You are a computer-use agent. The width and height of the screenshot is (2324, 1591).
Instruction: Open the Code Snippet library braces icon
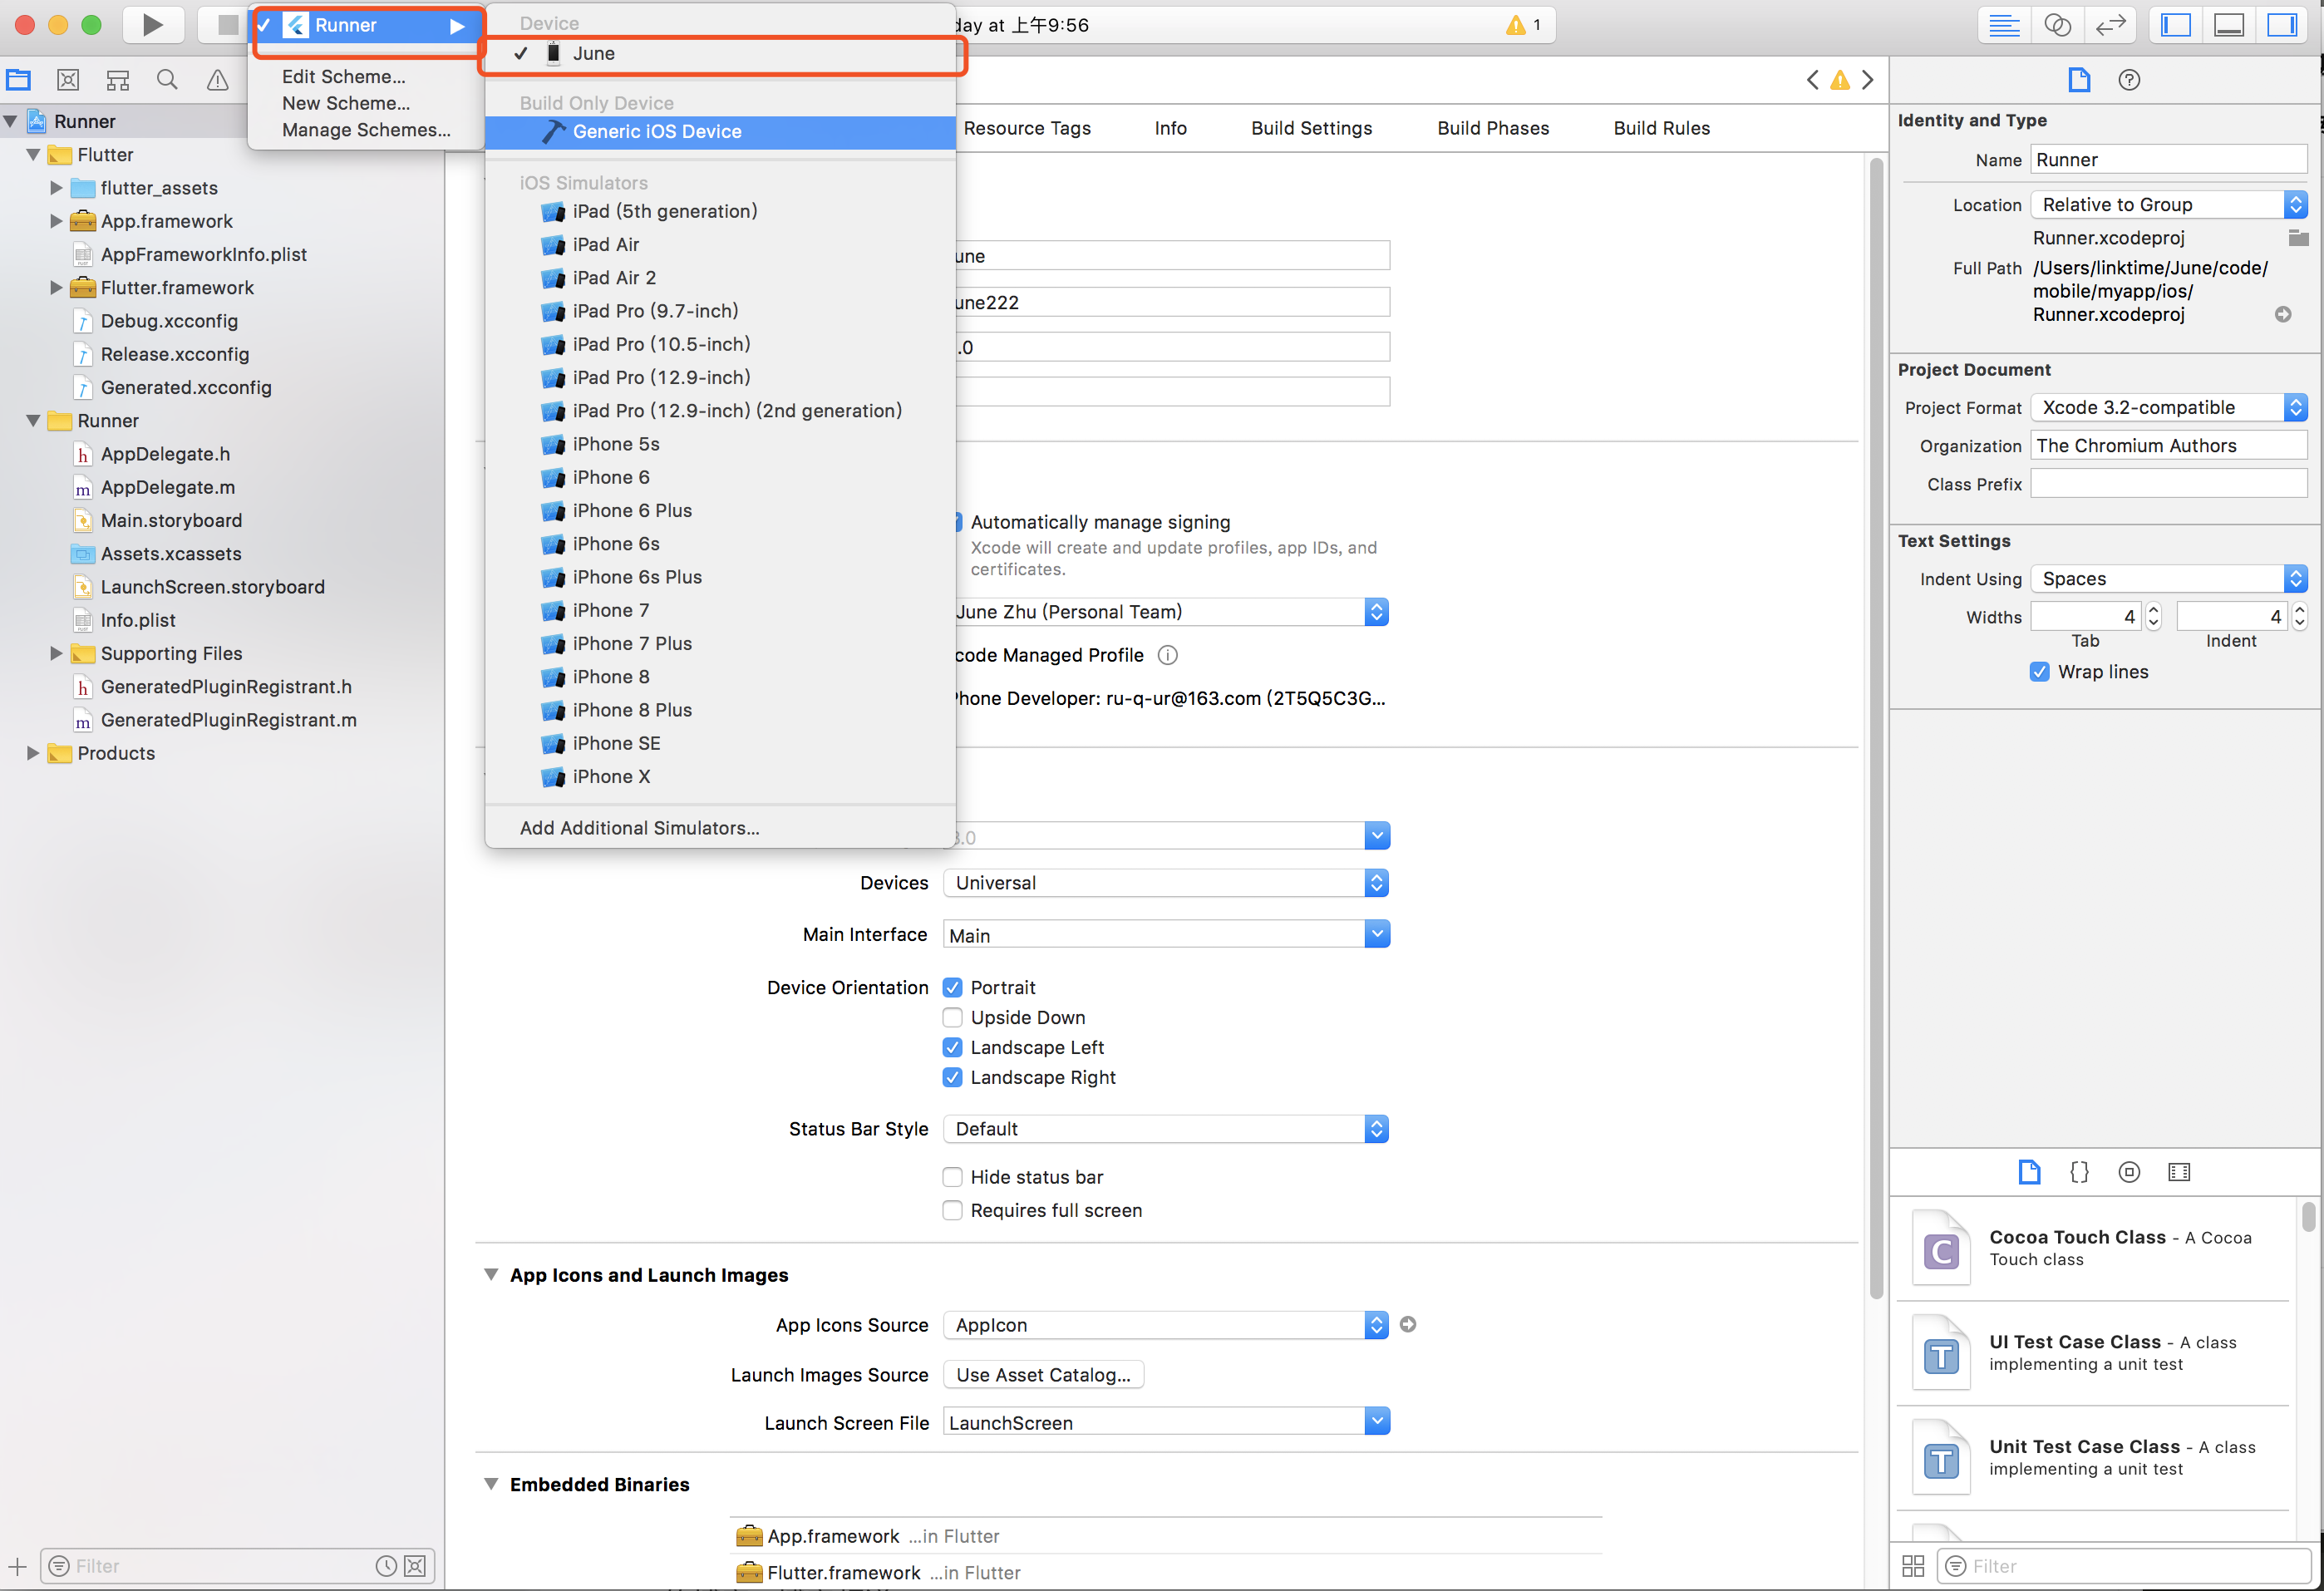(x=2079, y=1171)
